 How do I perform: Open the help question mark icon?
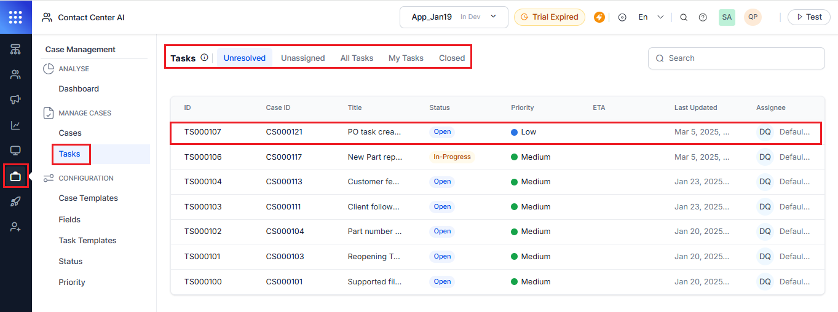tap(703, 17)
